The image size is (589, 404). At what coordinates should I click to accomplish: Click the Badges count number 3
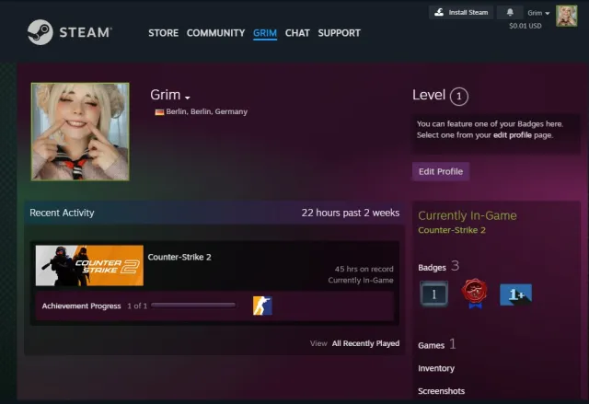tap(455, 266)
